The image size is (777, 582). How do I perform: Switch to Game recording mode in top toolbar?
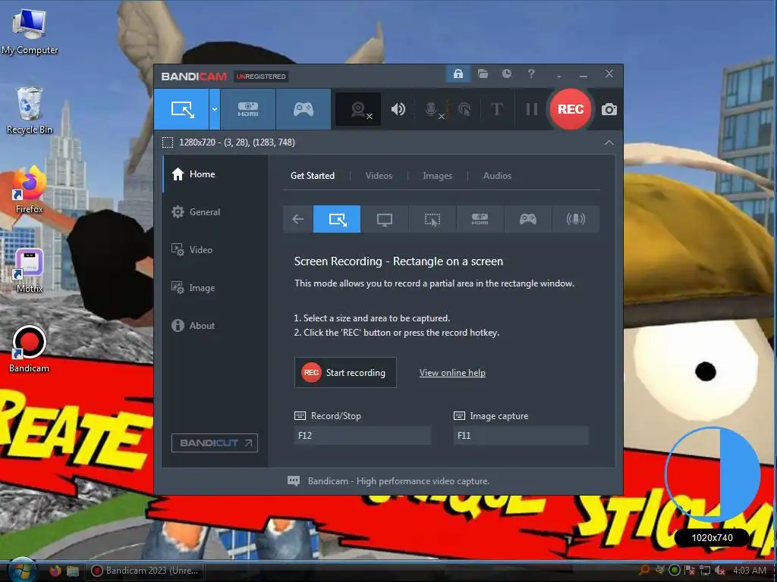click(x=304, y=109)
